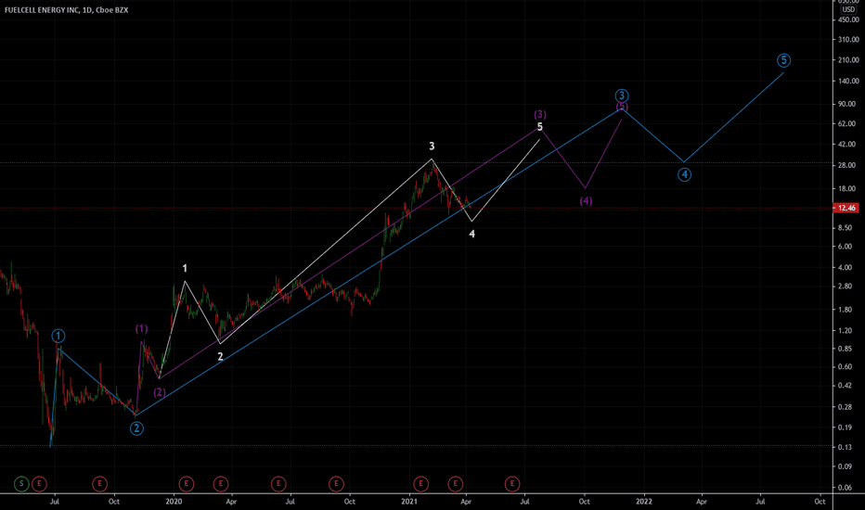Image resolution: width=865 pixels, height=510 pixels.
Task: Click the 2021 time axis label
Action: click(408, 502)
